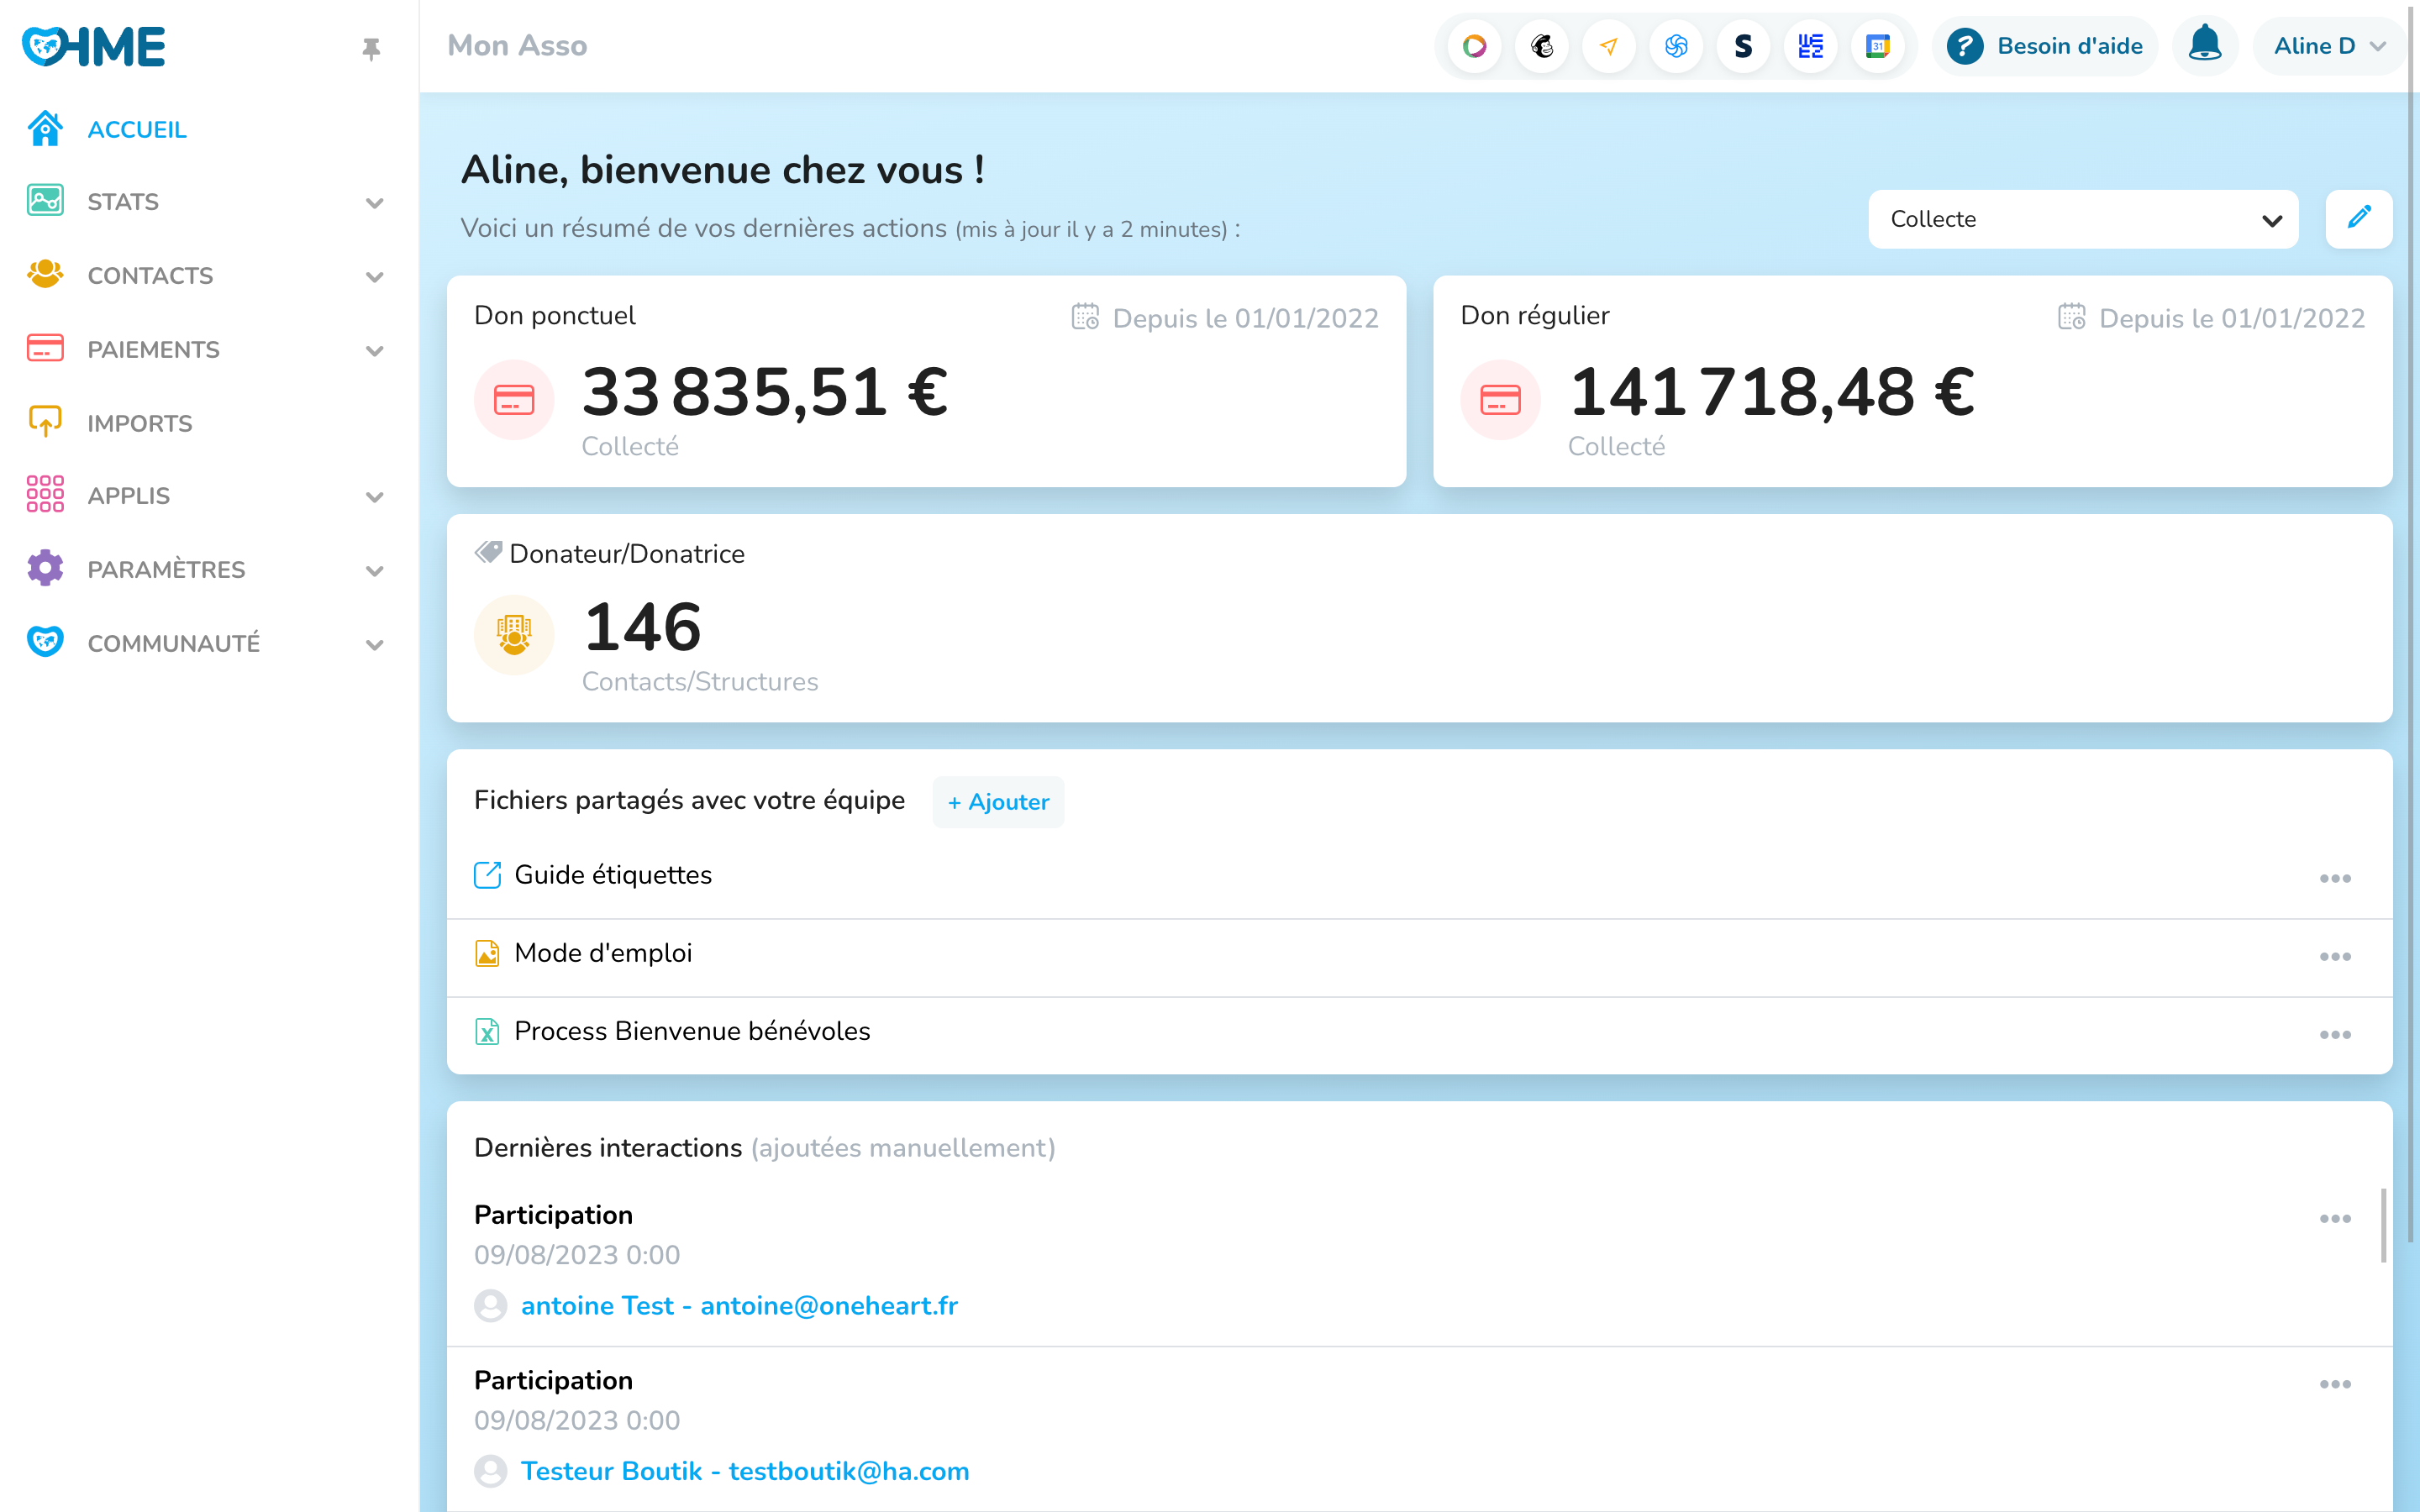Screen dimensions: 2420x1512
Task: Open the notifications bell
Action: click(x=2204, y=46)
